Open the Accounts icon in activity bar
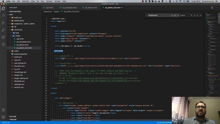The height and width of the screenshot is (124, 220). (x=3, y=110)
